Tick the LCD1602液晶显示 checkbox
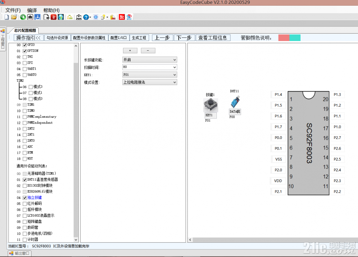The width and height of the screenshot is (358, 257). point(25,216)
